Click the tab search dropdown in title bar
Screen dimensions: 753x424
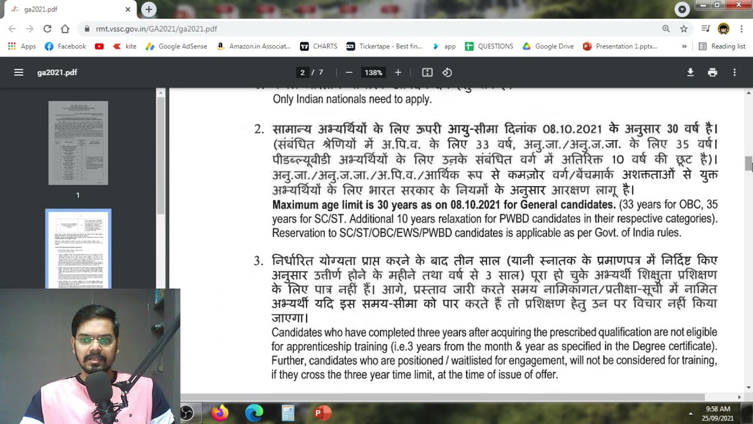pyautogui.click(x=682, y=9)
